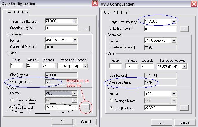Viewport: 198px width, 127px height.
Task: Click hours field in right window
Action: [x=116, y=66]
